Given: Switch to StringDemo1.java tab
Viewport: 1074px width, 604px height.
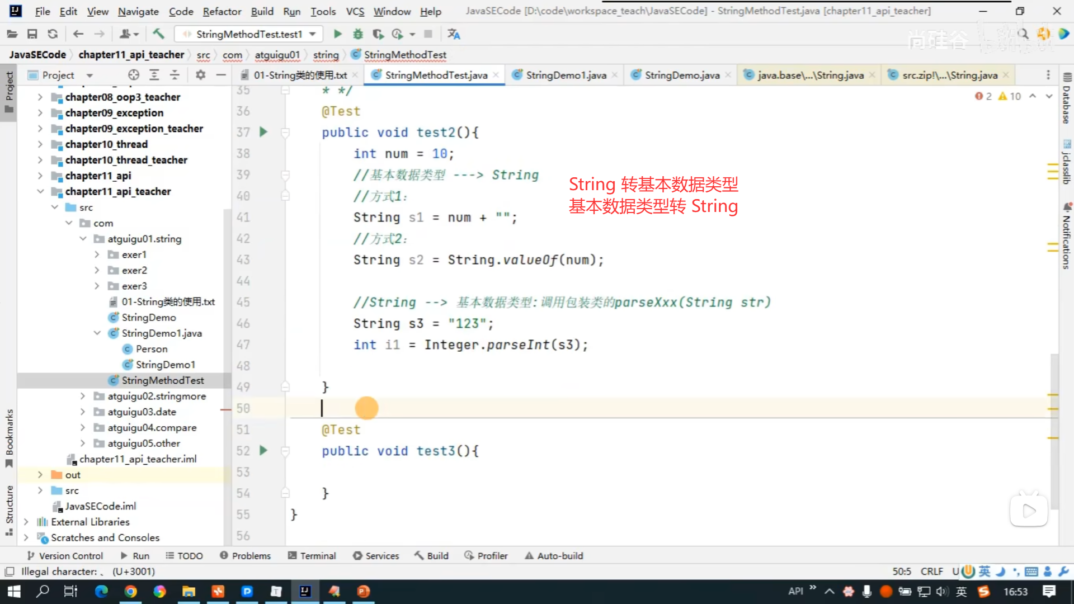Looking at the screenshot, I should (566, 75).
